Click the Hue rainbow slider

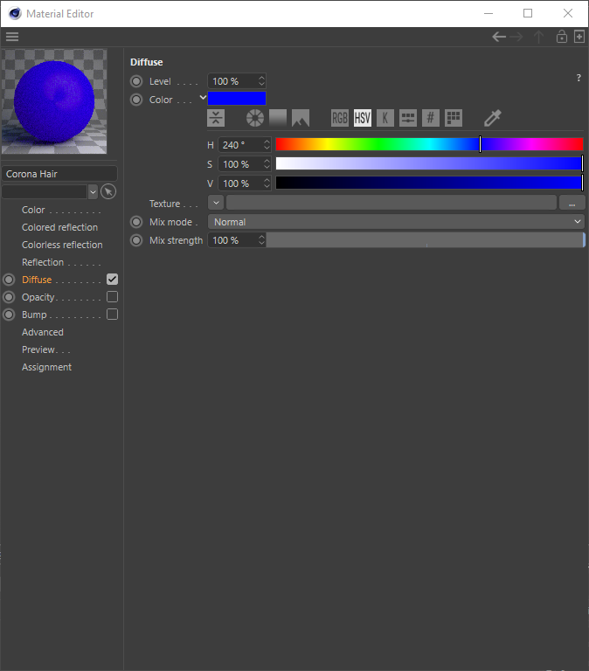pyautogui.click(x=429, y=144)
